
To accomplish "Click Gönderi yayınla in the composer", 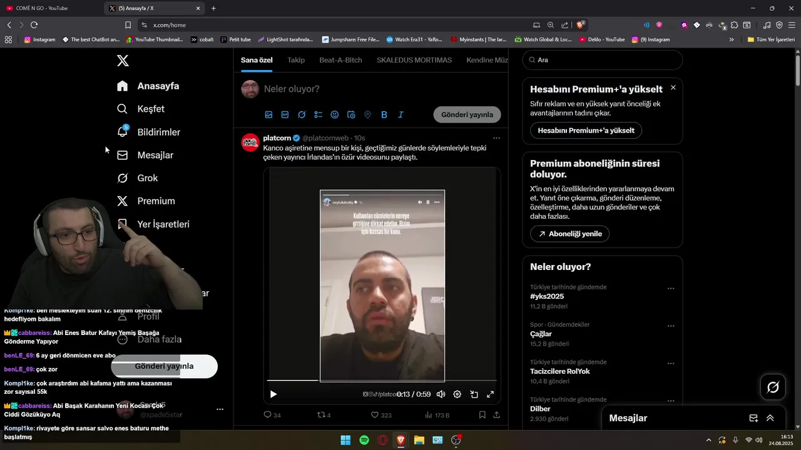I will tap(467, 114).
